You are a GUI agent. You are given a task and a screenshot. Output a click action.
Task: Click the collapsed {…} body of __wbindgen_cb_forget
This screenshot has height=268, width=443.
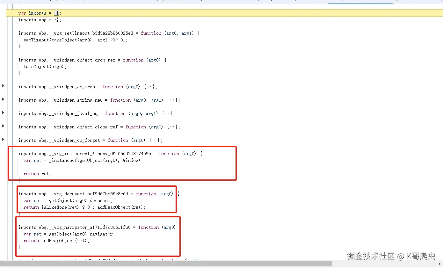(x=154, y=140)
